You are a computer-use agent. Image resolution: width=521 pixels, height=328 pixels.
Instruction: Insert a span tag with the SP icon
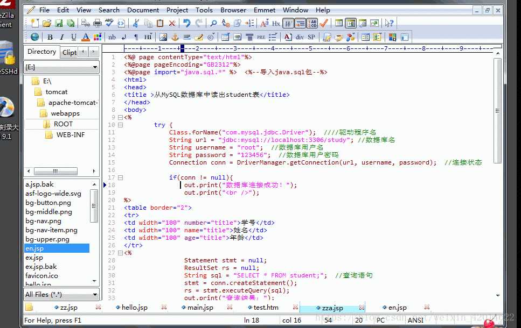[x=311, y=37]
